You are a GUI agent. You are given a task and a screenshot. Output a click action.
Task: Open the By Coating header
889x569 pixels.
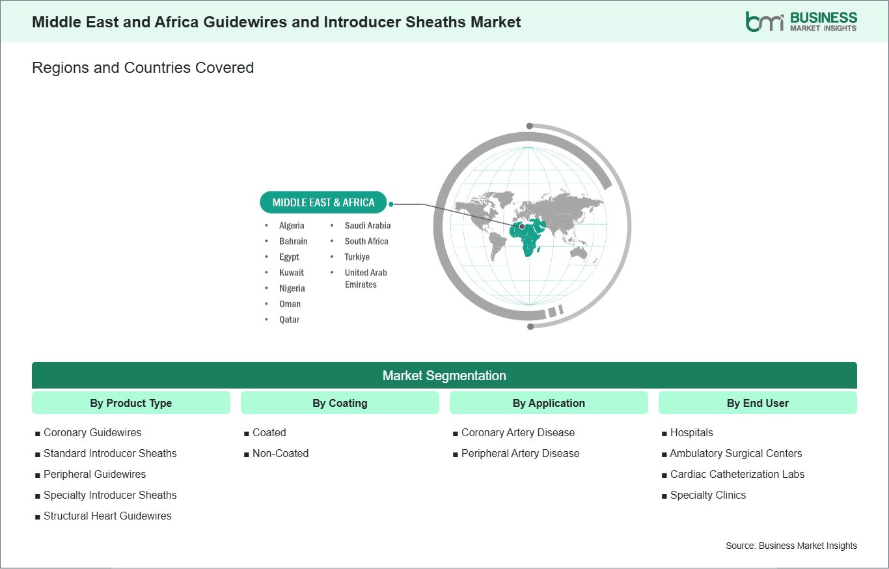[340, 403]
